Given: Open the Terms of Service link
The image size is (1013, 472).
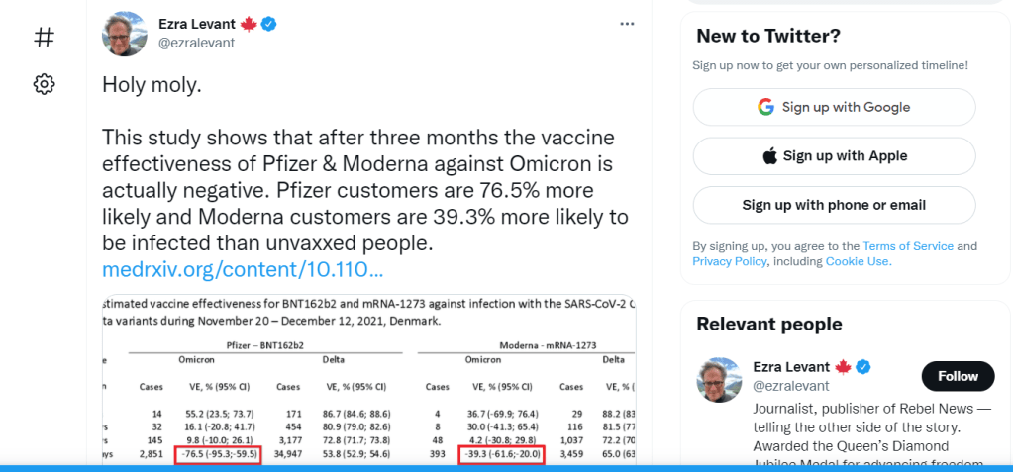Looking at the screenshot, I should [x=908, y=246].
